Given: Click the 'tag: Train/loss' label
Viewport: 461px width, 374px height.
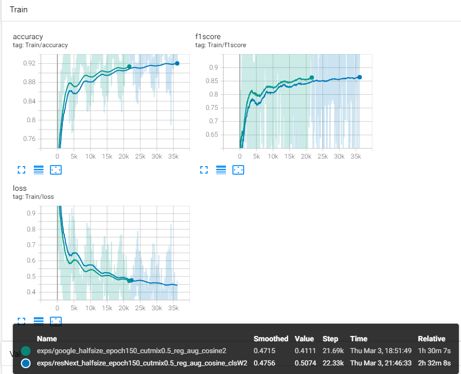Looking at the screenshot, I should pyautogui.click(x=33, y=197).
